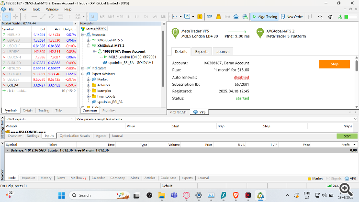Open the drawing objects dropdown arrow
This screenshot has height=202, width=359.
(84, 17)
